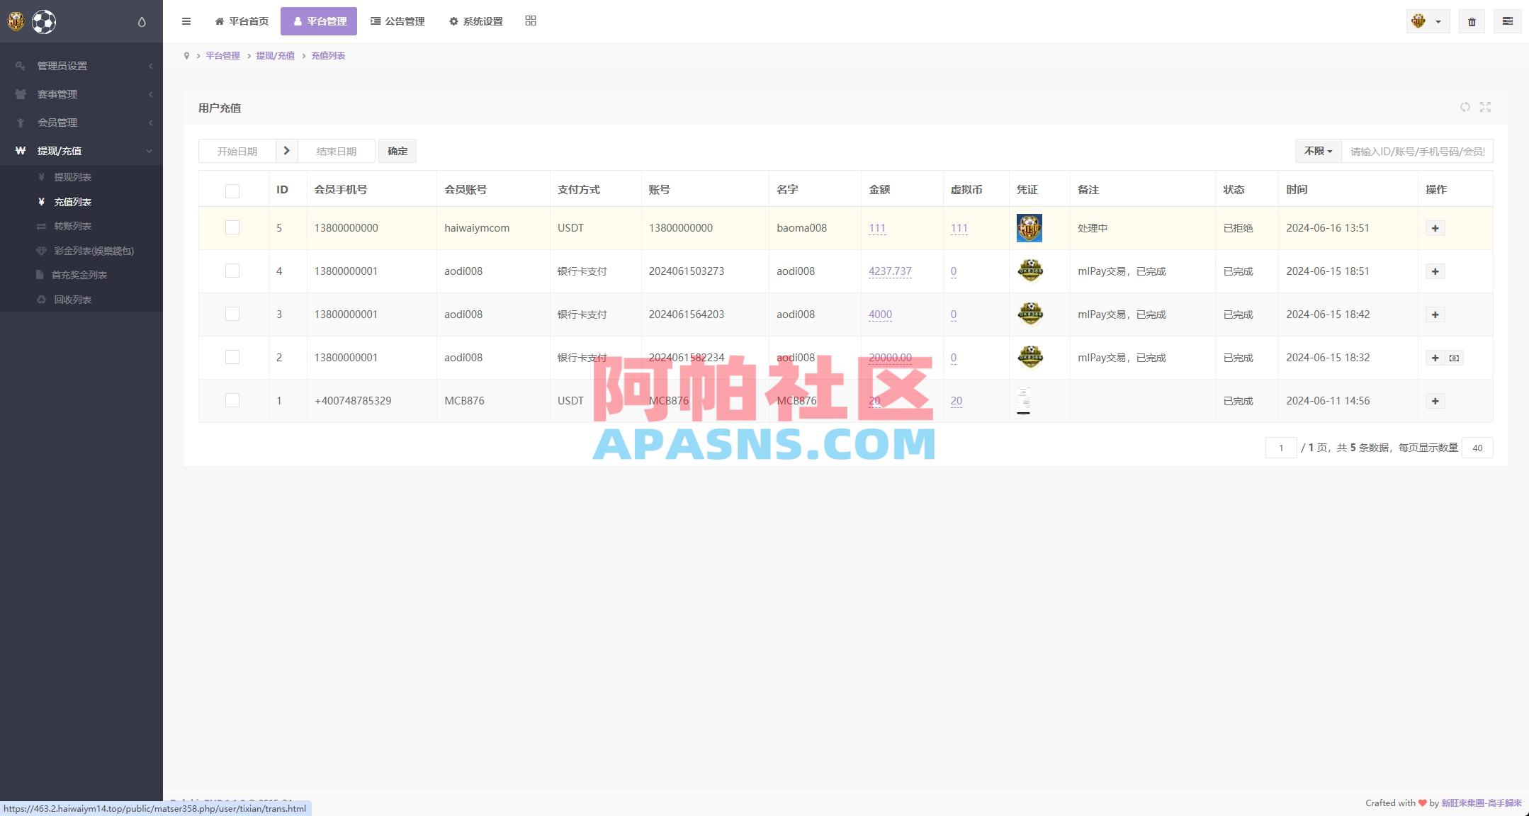Open the sidebar 提现列表 menu item

(x=74, y=177)
